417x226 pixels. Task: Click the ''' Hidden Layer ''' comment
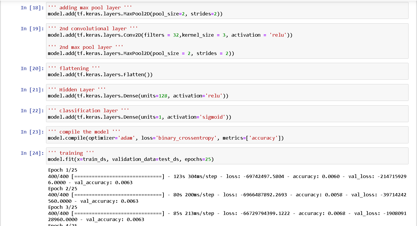(x=77, y=90)
